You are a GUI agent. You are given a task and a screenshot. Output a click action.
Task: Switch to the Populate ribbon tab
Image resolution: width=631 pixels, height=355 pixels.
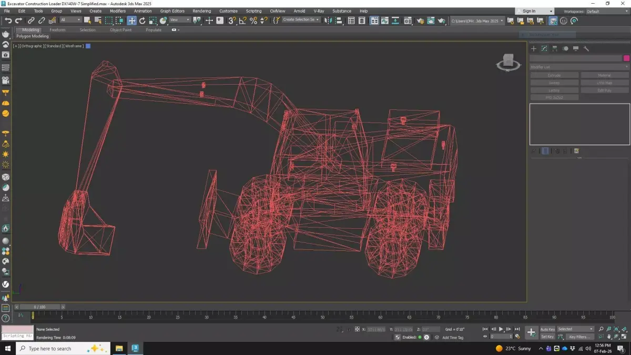pos(154,30)
